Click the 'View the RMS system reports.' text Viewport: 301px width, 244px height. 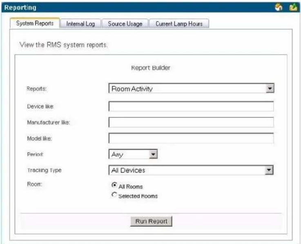tap(64, 45)
